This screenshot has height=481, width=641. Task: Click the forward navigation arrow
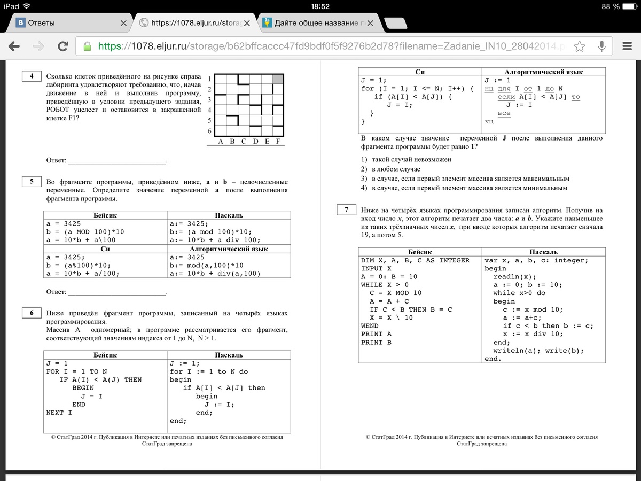pos(38,46)
